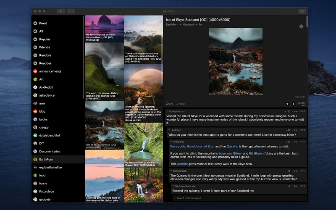Image resolution: width=336 pixels, height=210 pixels.
Task: Open the askscience subreddit icon
Action: 35,95
